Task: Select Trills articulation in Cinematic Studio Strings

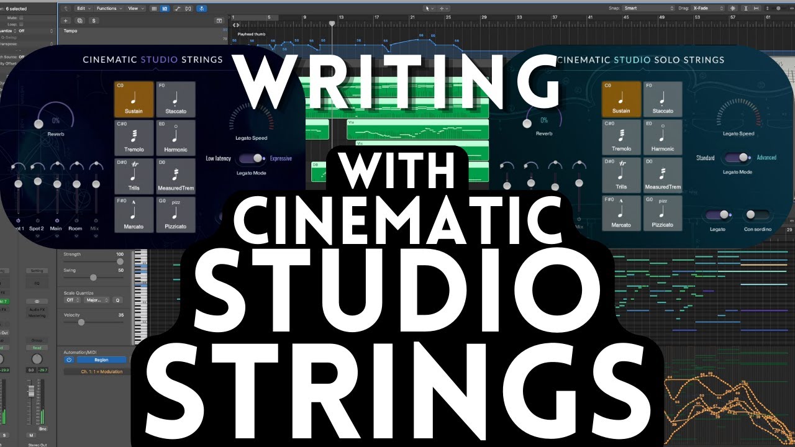Action: pyautogui.click(x=134, y=176)
